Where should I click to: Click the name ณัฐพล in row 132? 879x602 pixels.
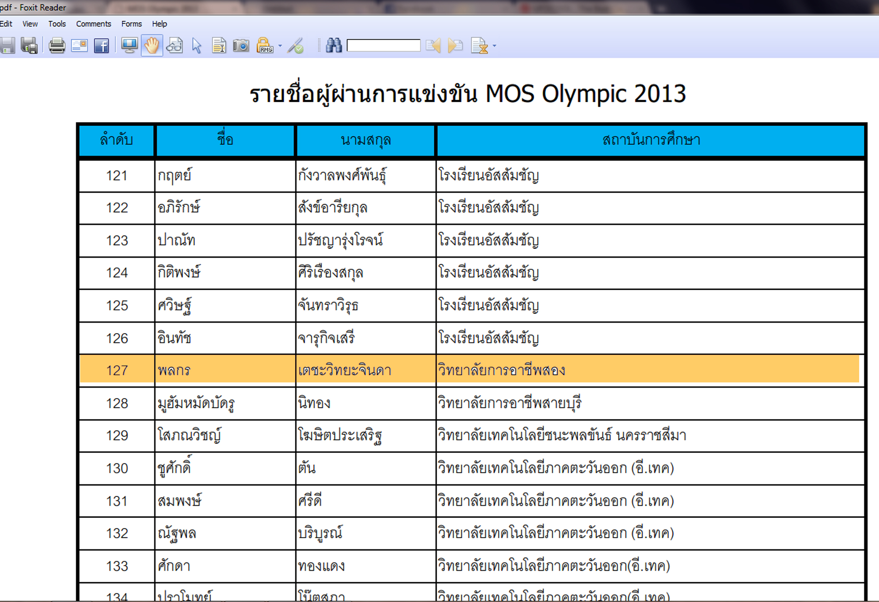pos(177,534)
